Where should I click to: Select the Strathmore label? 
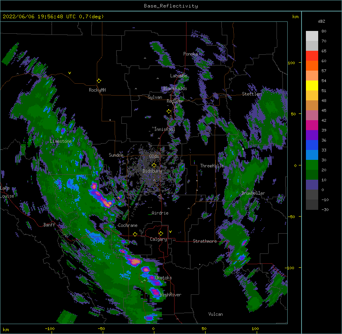pos(205,241)
